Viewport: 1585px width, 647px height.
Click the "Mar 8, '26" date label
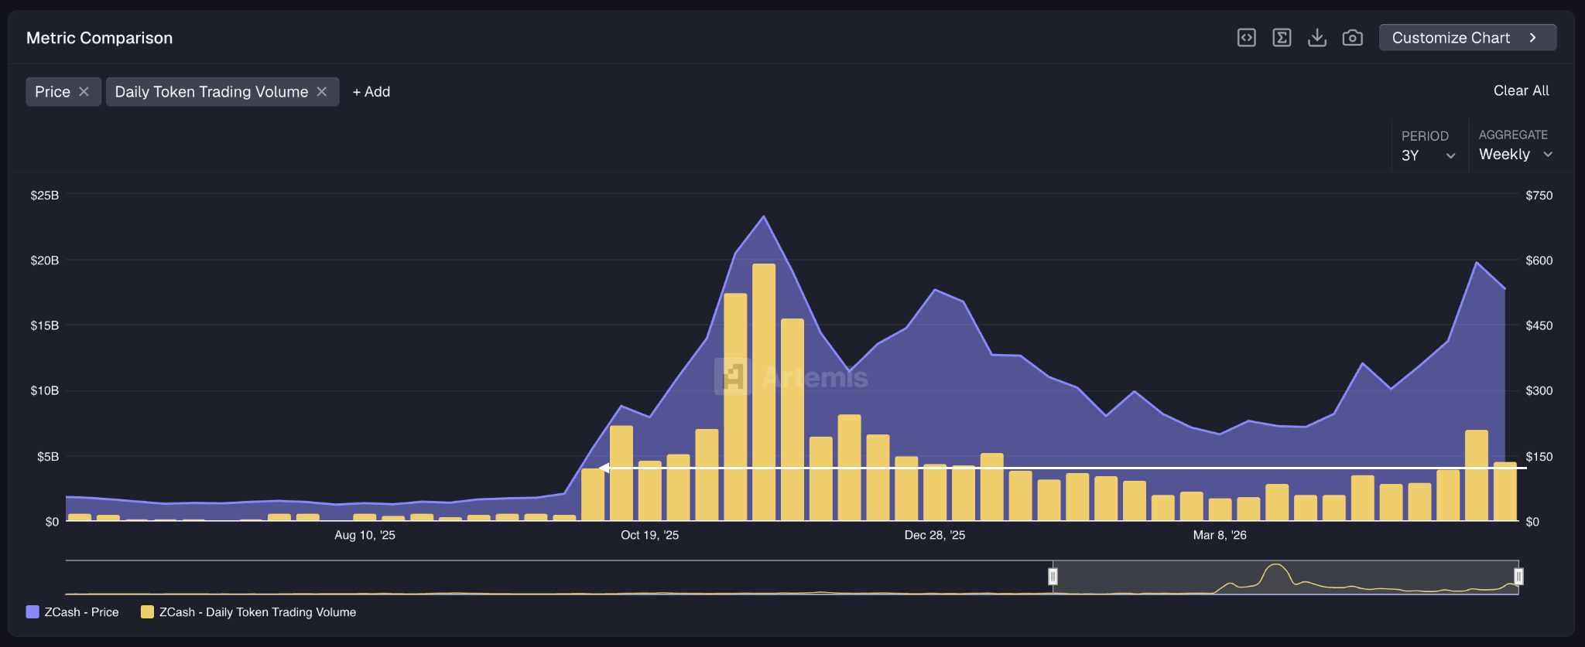tap(1220, 535)
